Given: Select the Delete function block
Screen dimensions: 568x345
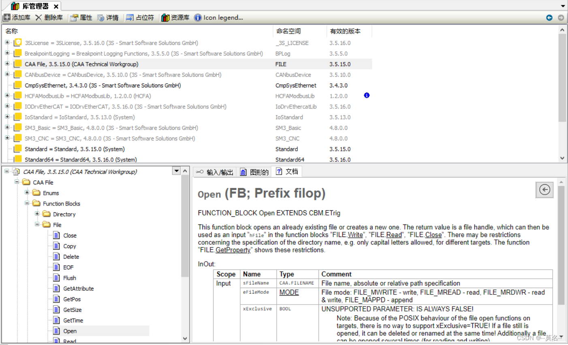Looking at the screenshot, I should 71,256.
